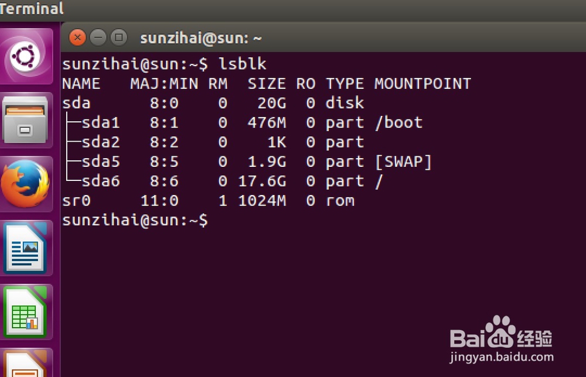Click the last sunzihai@sun:~$ prompt line
This screenshot has height=377, width=586.
135,220
